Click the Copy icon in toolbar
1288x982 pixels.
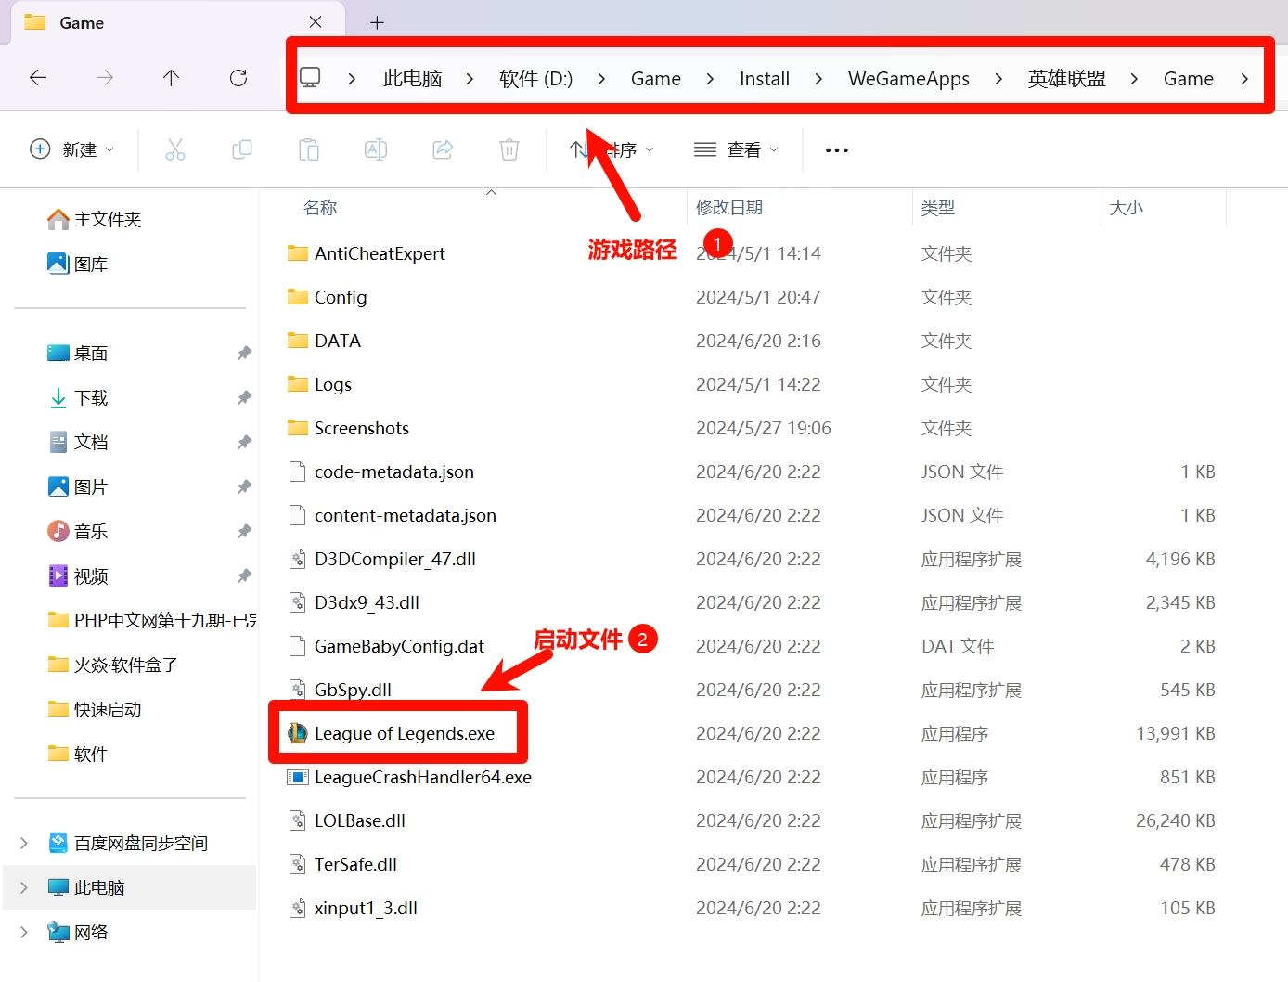click(x=242, y=149)
